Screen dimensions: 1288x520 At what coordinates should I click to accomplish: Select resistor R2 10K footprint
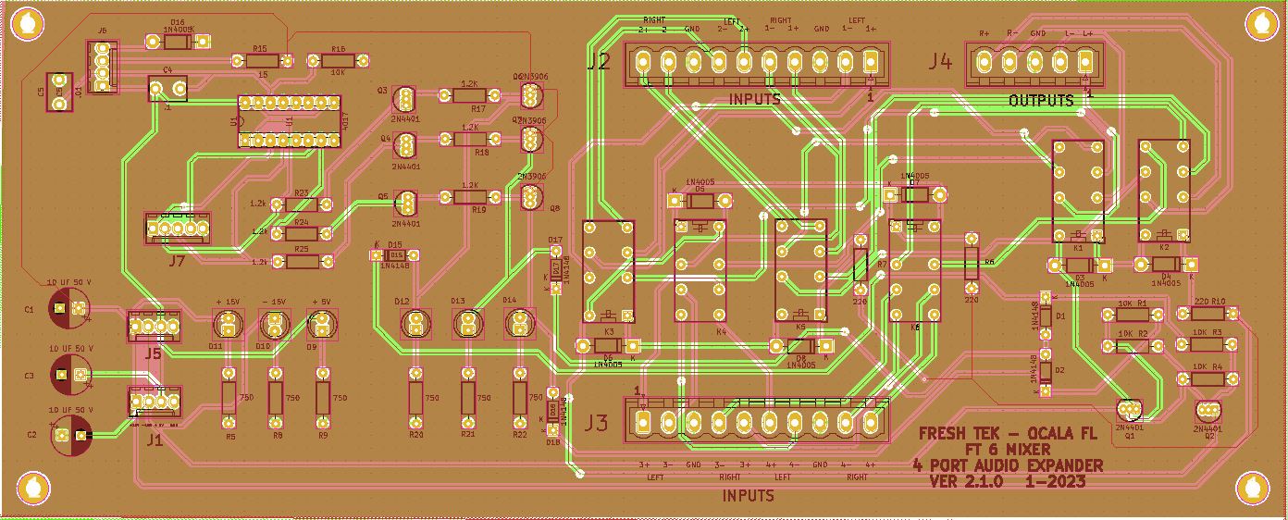[x=1131, y=346]
